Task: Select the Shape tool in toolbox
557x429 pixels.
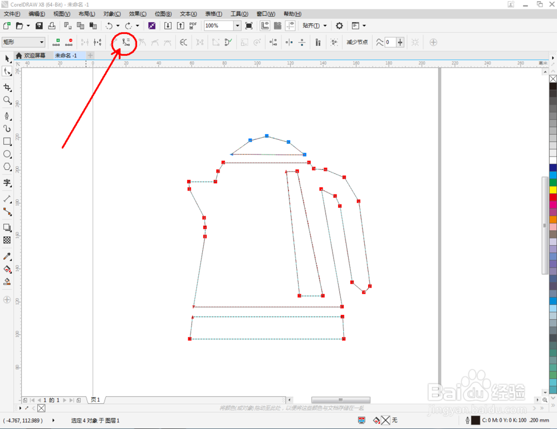Action: tap(7, 71)
